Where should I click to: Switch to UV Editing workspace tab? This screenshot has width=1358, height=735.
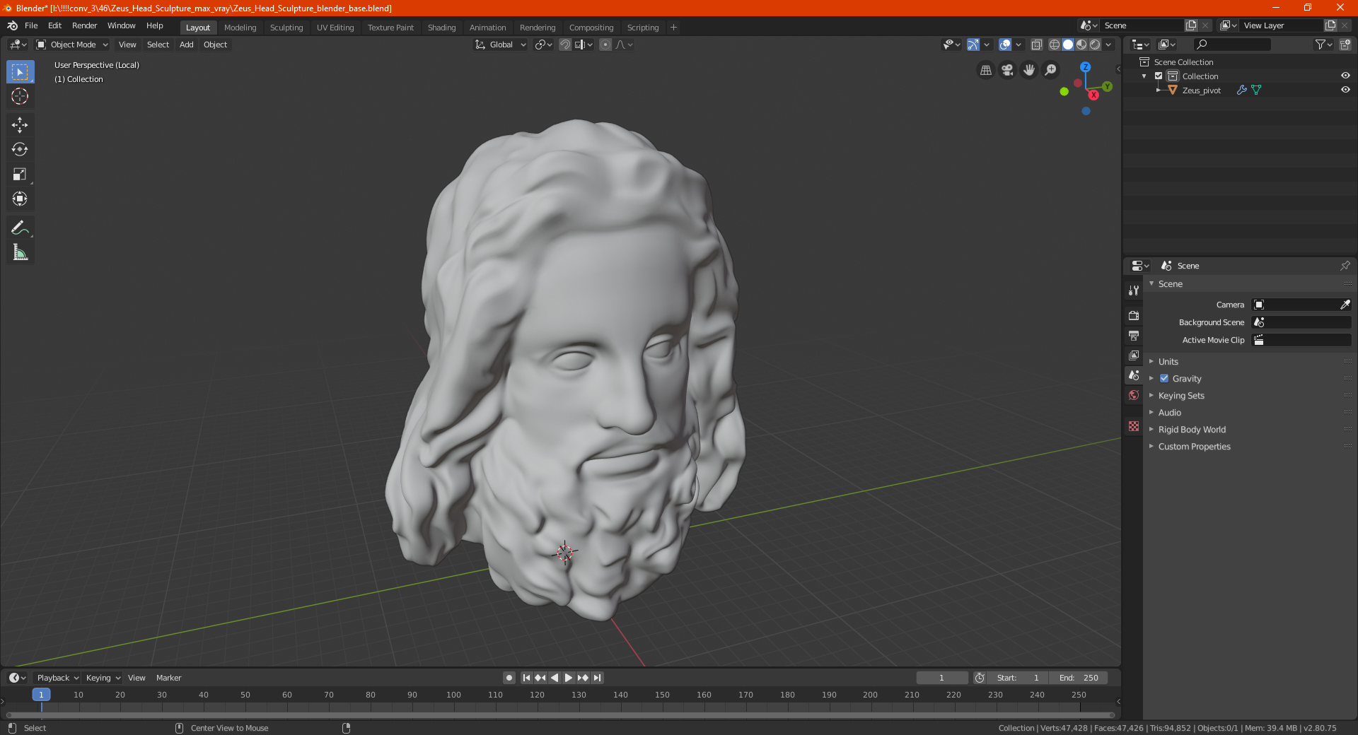click(x=335, y=28)
